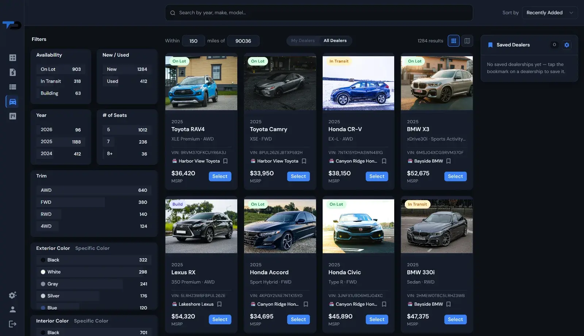Select the car inventory icon in sidebar
Viewport: 584px width, 336px height.
click(12, 102)
